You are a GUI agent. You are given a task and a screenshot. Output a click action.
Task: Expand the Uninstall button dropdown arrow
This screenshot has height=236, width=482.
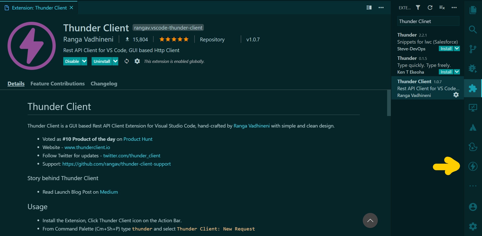(115, 61)
